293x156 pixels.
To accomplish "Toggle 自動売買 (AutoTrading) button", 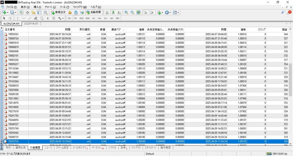I will tap(93, 13).
